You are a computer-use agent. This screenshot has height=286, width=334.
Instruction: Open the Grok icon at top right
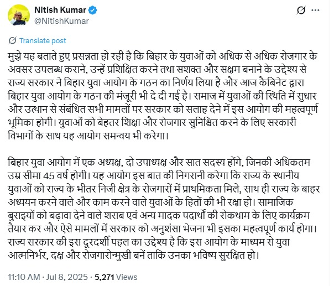pyautogui.click(x=301, y=10)
